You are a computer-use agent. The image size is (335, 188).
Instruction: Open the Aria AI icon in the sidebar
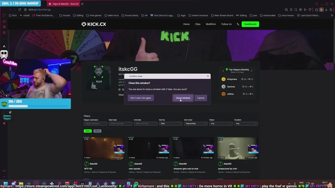(x=4, y=46)
